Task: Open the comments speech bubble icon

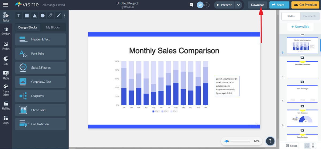Action: click(191, 5)
